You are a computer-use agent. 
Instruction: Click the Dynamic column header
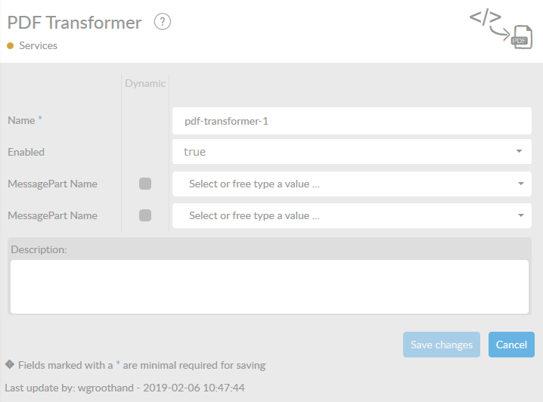click(x=145, y=83)
